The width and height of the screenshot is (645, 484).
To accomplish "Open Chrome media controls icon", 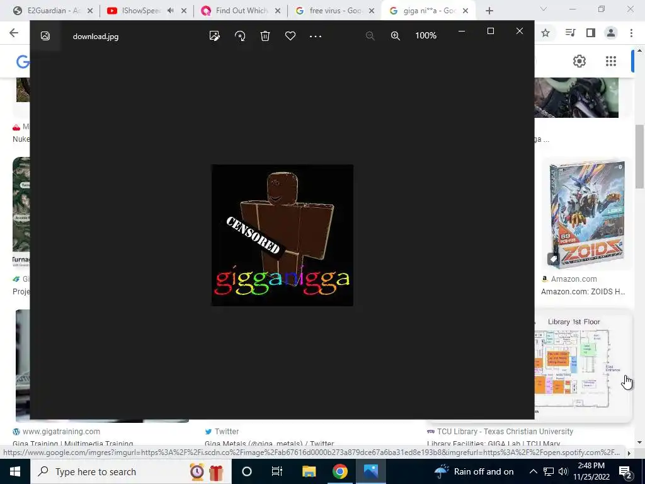I will 570,33.
